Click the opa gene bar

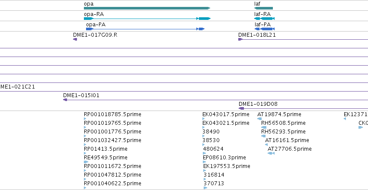click(x=147, y=8)
